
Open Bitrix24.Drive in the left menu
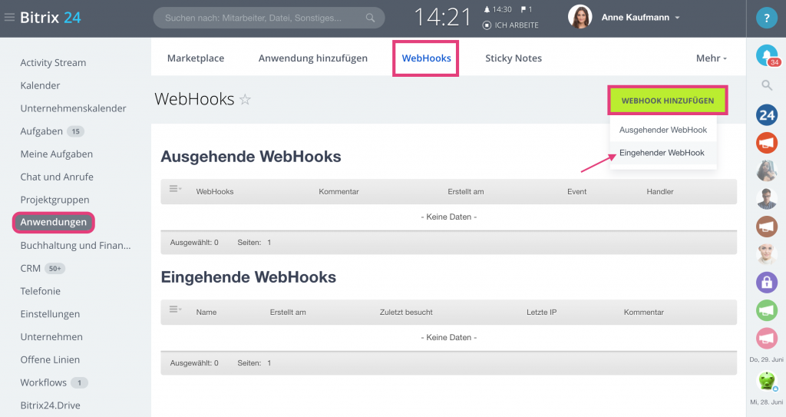coord(50,405)
